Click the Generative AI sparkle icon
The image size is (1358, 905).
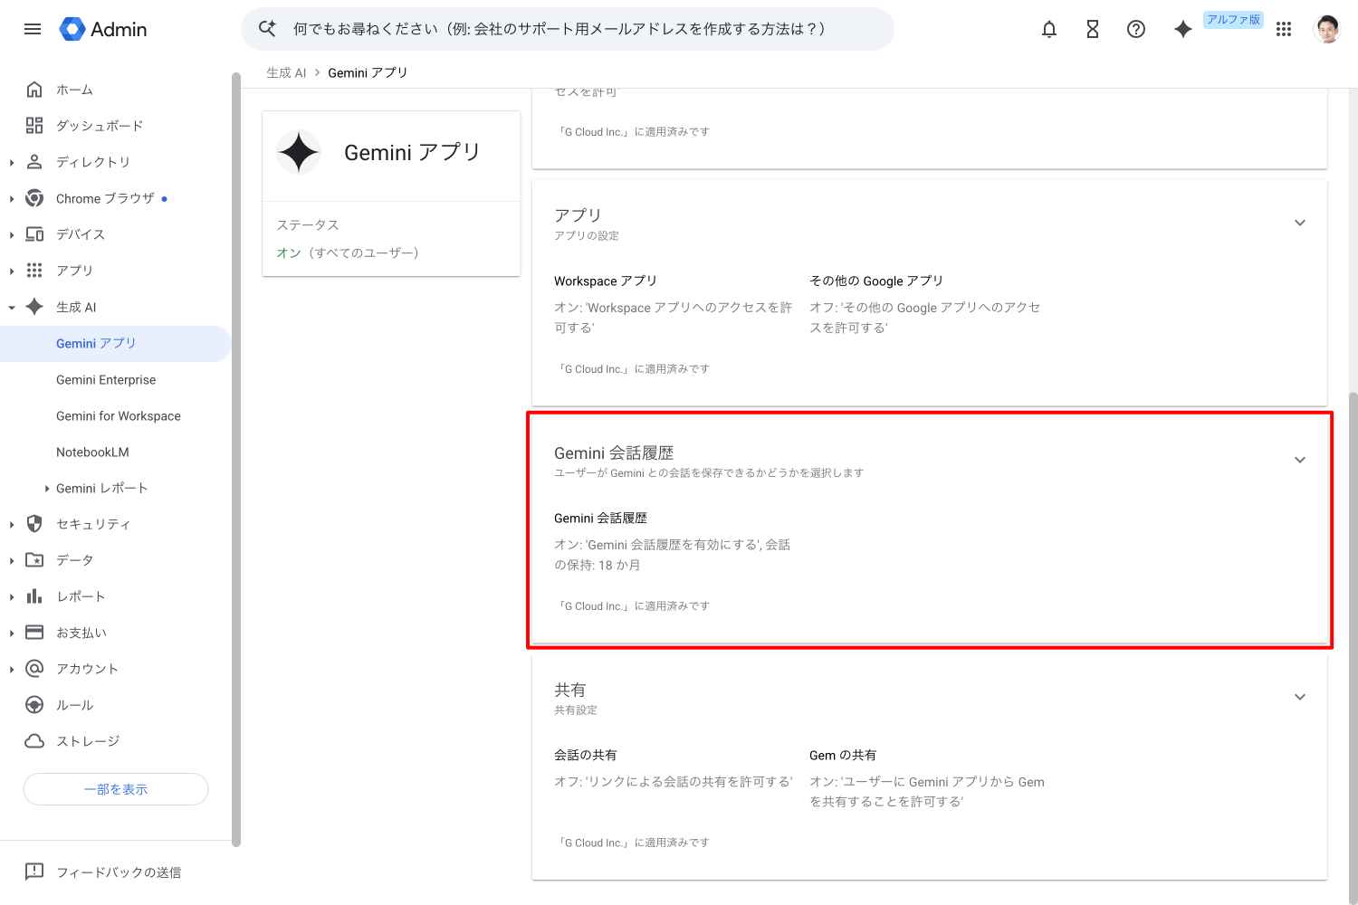pos(34,307)
